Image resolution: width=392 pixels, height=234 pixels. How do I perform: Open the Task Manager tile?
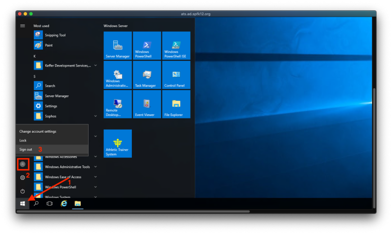coord(147,75)
